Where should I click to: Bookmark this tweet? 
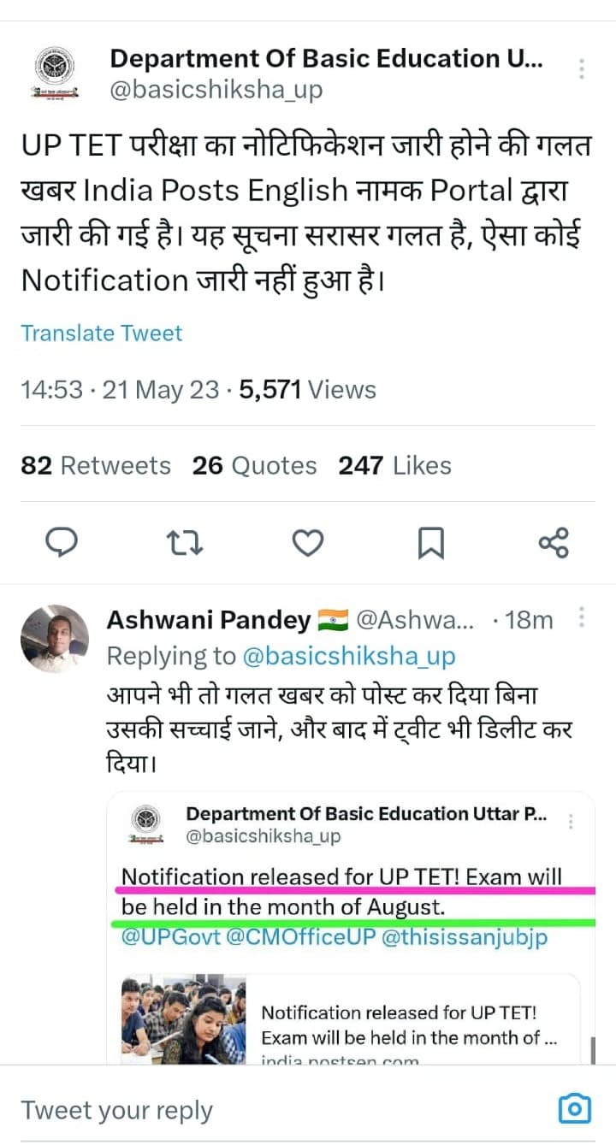tap(430, 543)
